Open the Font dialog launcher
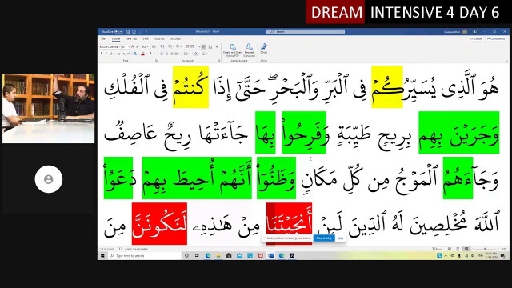The image size is (512, 288). [157, 61]
